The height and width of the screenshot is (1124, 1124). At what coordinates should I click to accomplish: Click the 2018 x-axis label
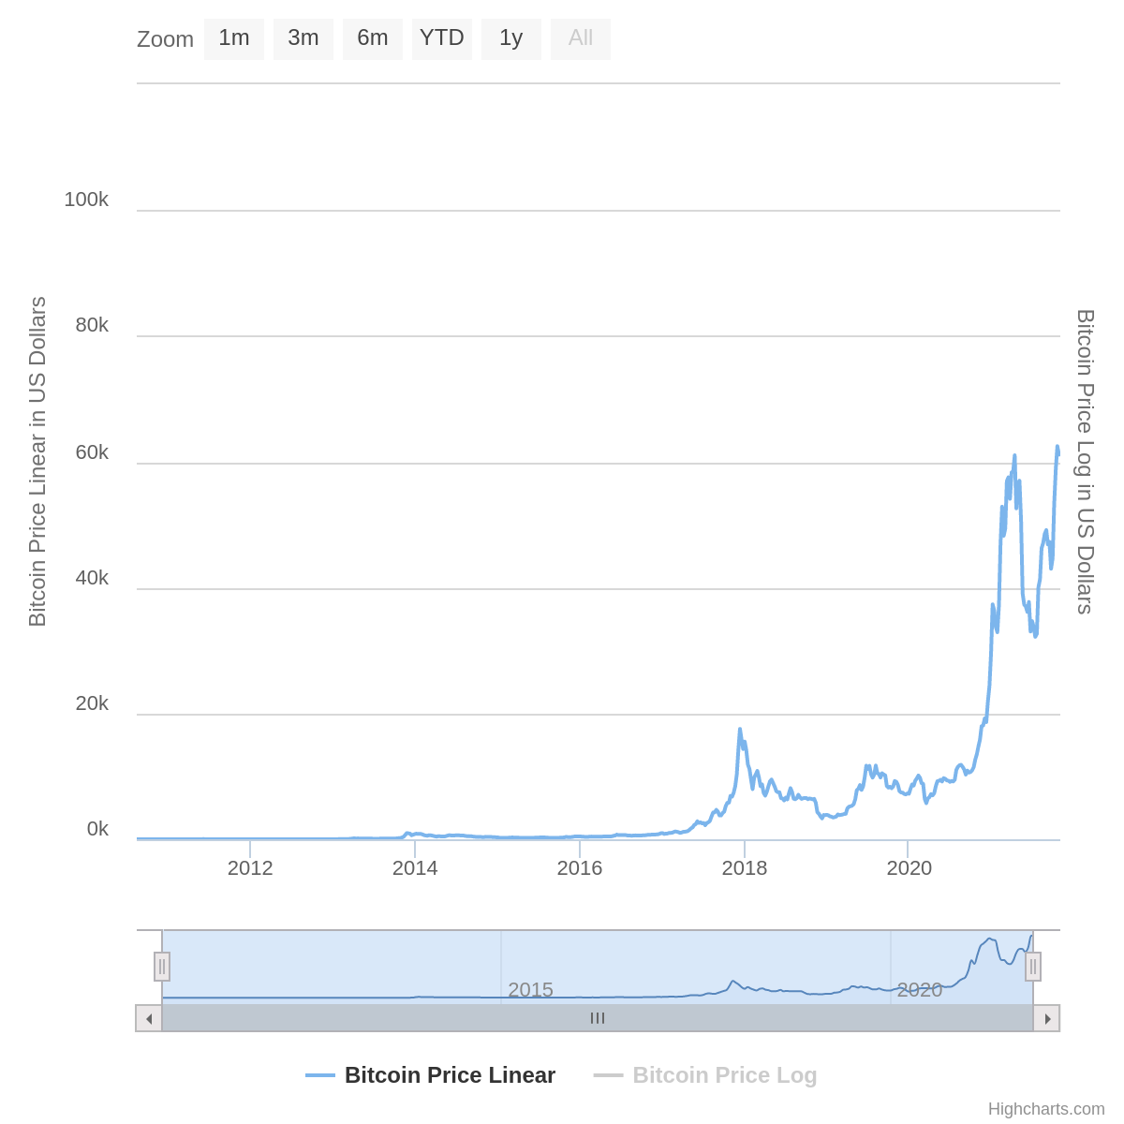point(745,868)
